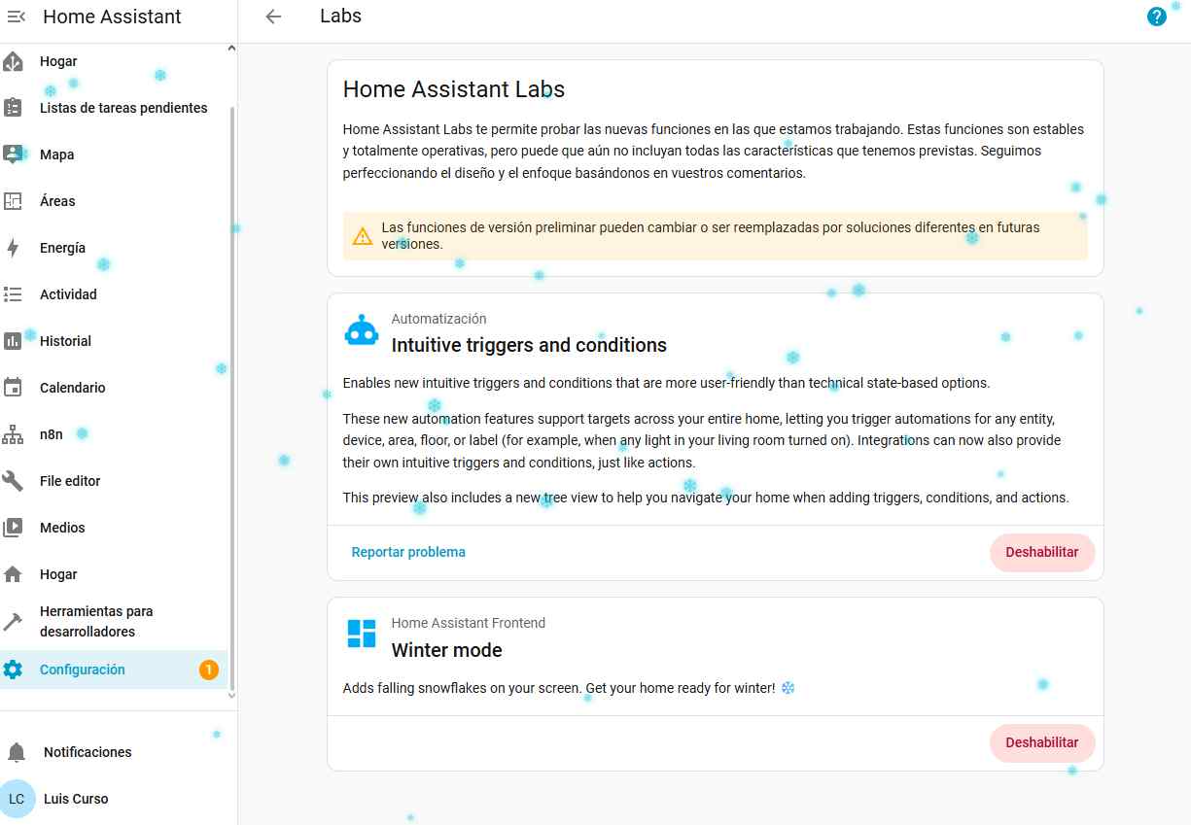This screenshot has height=825, width=1191.
Task: Go to Historial in the sidebar
Action: 65,341
